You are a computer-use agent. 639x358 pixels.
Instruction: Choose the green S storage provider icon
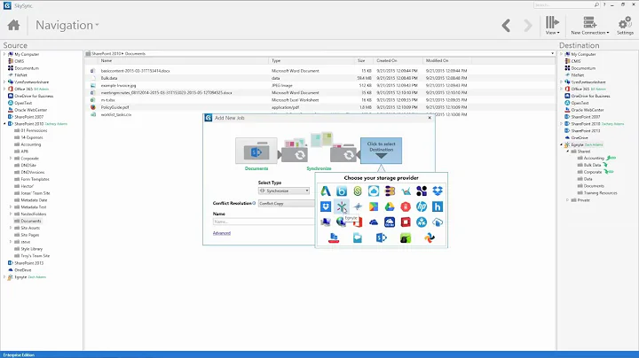pos(358,191)
